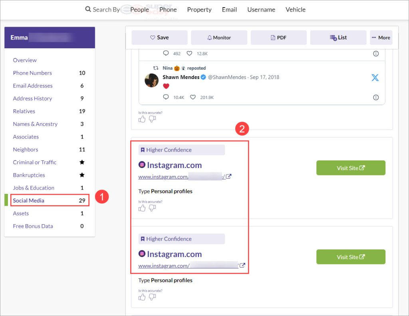
Task: Visit Site for the second Instagram profile
Action: tap(351, 257)
